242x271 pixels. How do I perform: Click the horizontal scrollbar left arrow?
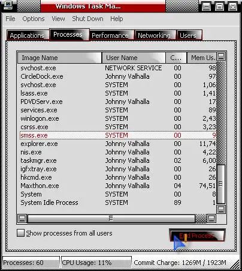22,218
